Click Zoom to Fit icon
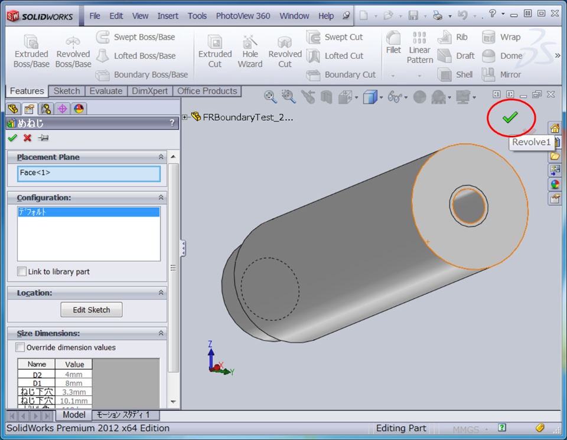Viewport: 567px width, 440px height. [270, 97]
